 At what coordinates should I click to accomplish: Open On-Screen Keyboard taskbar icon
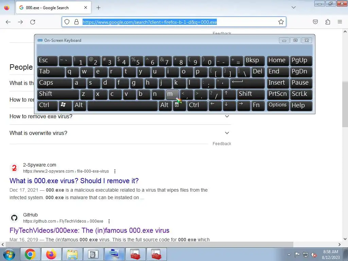coord(114,254)
